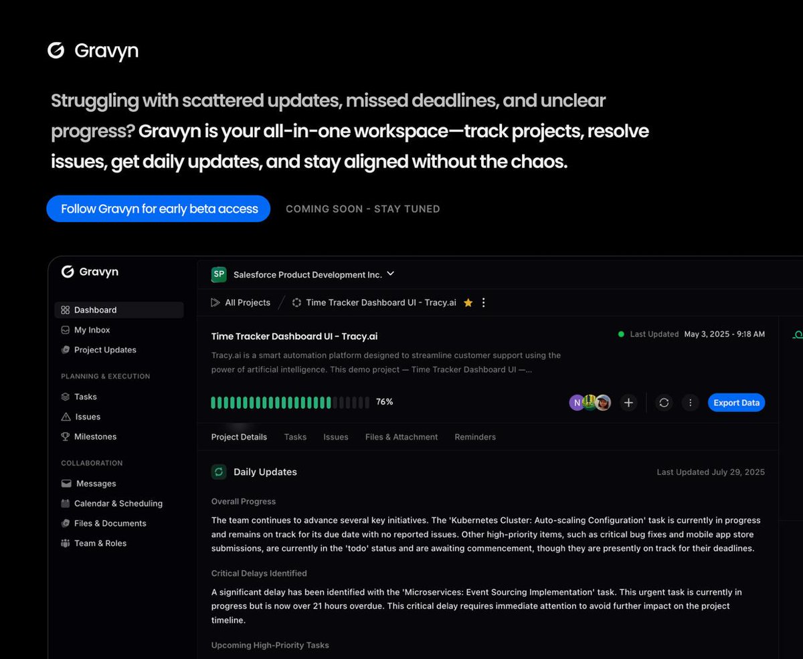
Task: Click the SP workspace avatar badge
Action: pyautogui.click(x=219, y=274)
